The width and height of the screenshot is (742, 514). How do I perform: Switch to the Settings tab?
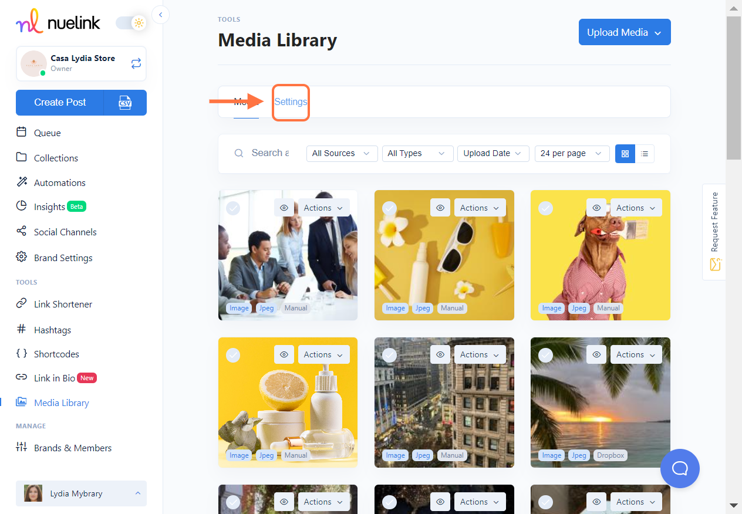[291, 102]
